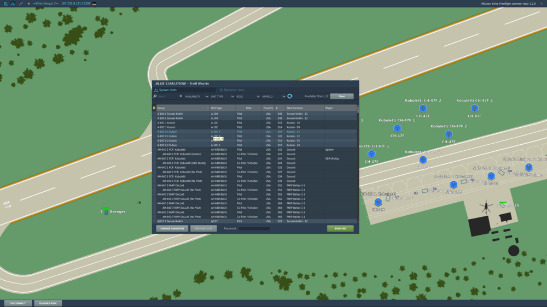Select the Avenger unit icon on map
Image resolution: width=547 pixels, height=307 pixels.
tap(107, 211)
